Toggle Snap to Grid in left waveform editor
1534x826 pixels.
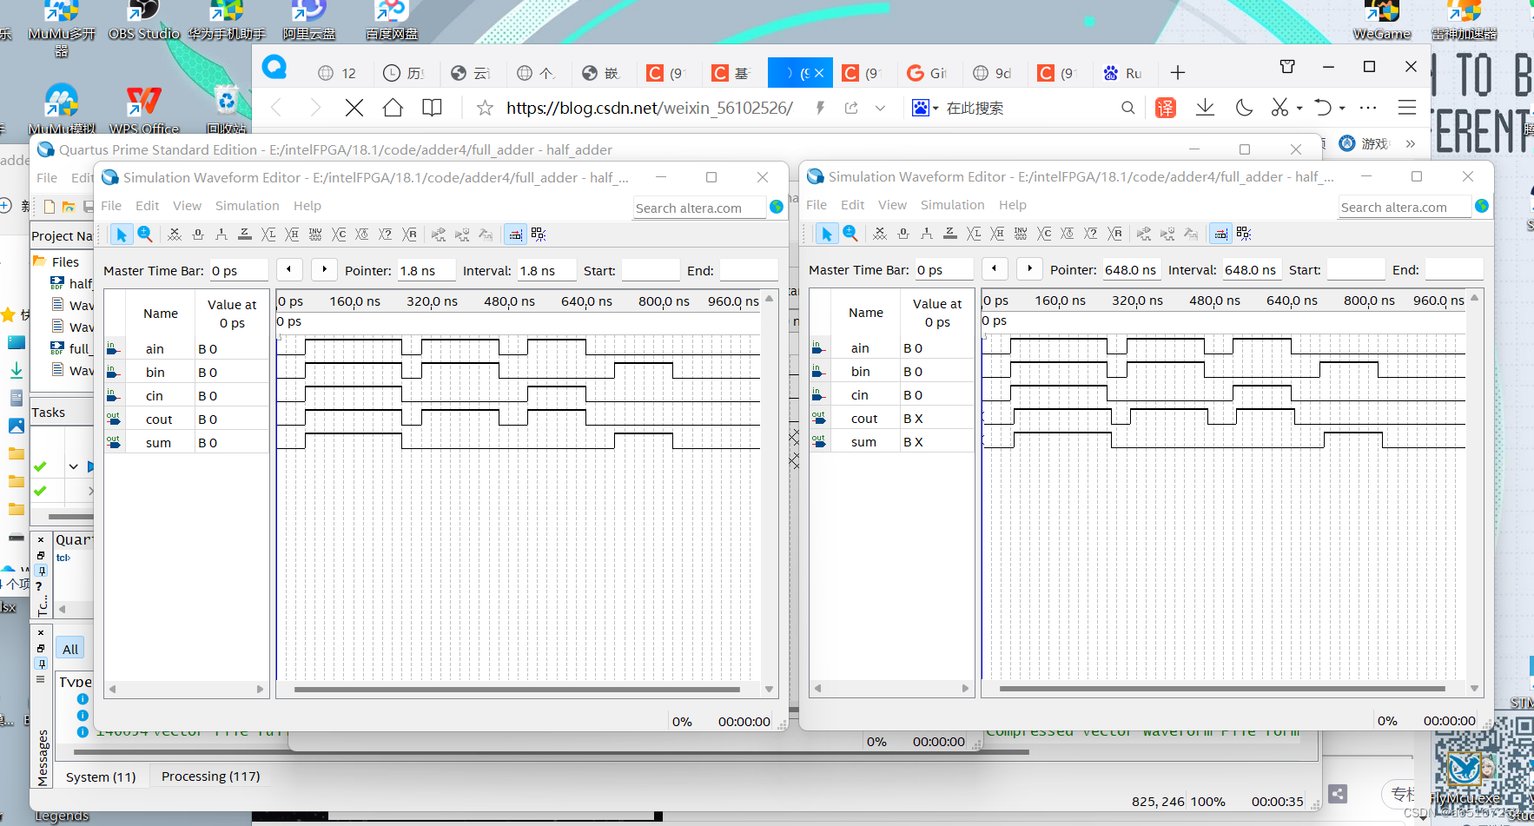coord(539,235)
